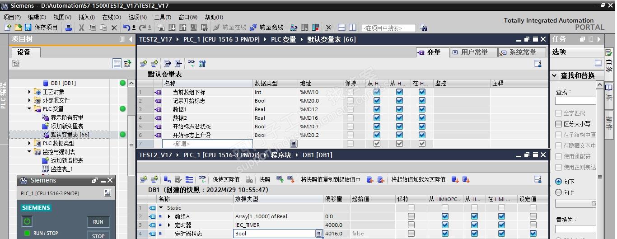
Task: Click the New project icon
Action: pyautogui.click(x=8, y=27)
